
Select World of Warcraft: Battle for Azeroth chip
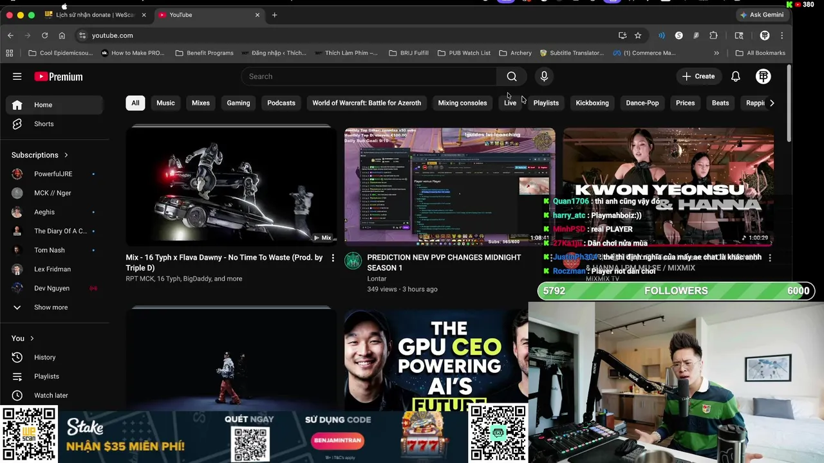coord(366,103)
